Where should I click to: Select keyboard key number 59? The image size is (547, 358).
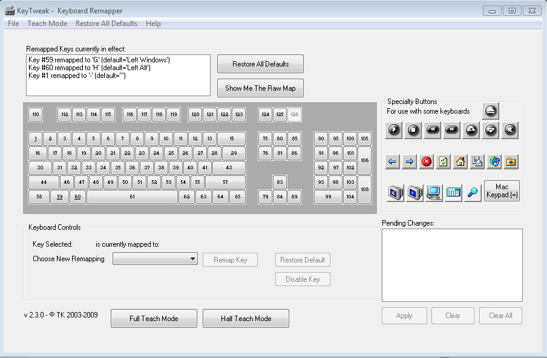(x=60, y=197)
